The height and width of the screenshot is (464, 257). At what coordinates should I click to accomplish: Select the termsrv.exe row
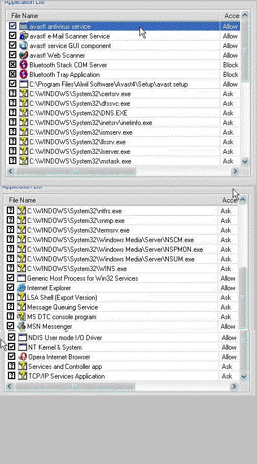(121, 230)
